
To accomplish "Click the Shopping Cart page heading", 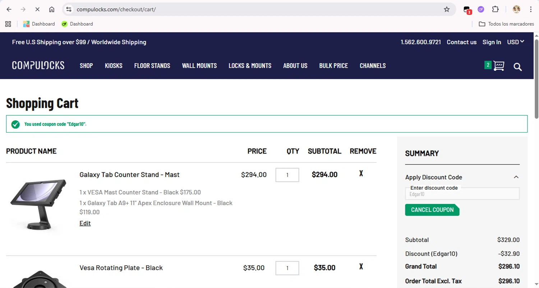I will tap(42, 103).
